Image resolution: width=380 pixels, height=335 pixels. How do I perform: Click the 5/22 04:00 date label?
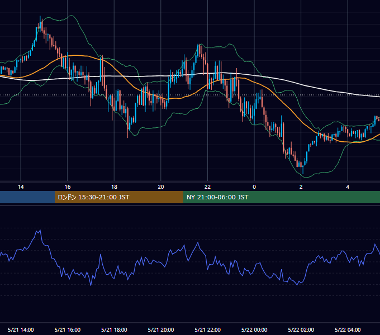pos(348,329)
